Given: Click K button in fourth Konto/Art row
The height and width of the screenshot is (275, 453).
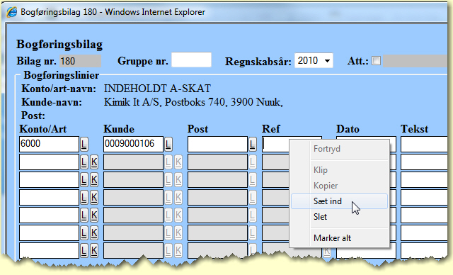Looking at the screenshot, I should coord(94,197).
